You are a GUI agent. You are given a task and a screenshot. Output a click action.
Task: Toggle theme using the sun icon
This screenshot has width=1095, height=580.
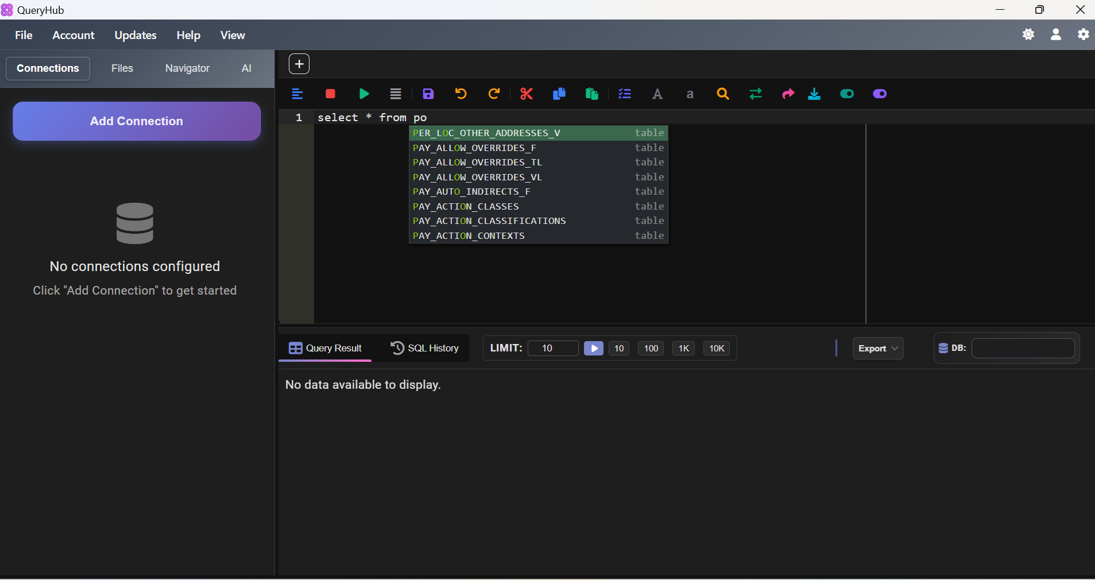click(1028, 34)
